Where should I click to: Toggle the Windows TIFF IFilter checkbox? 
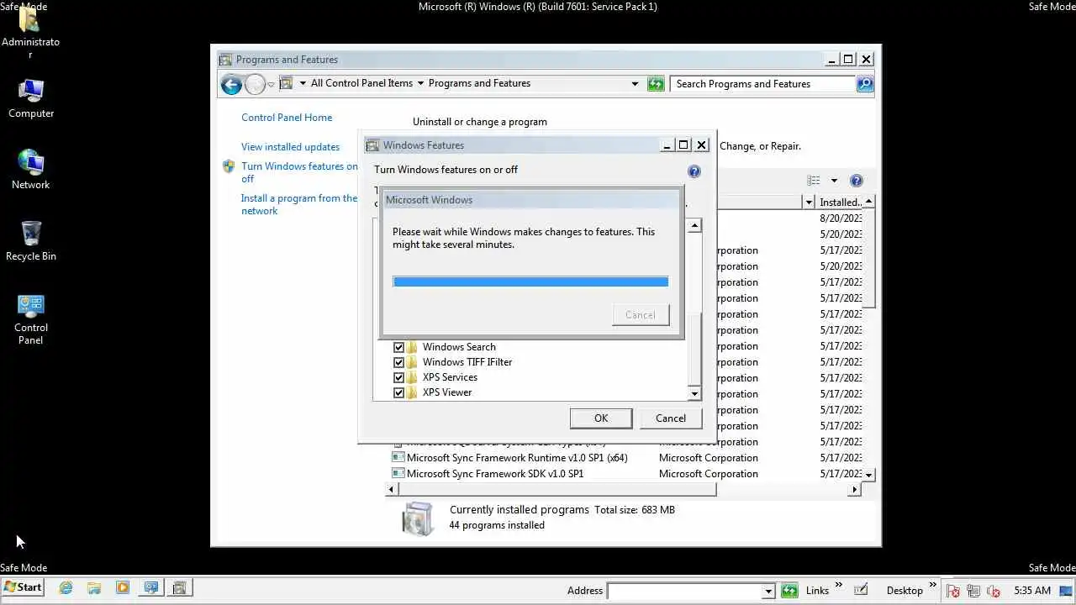tap(398, 362)
